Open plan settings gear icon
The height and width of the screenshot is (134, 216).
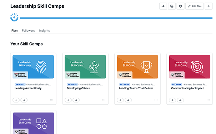(x=180, y=6)
